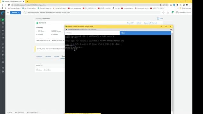The image size is (203, 114).
Task: Switch to the Storage tab
Action: pyautogui.click(x=56, y=56)
